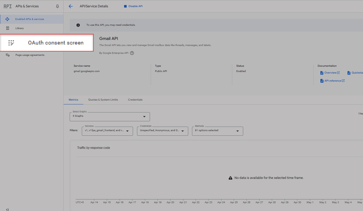Open the Overview documentation link
The width and height of the screenshot is (363, 211).
click(x=330, y=73)
